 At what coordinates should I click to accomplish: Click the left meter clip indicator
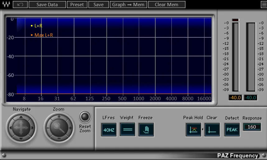(x=236, y=20)
